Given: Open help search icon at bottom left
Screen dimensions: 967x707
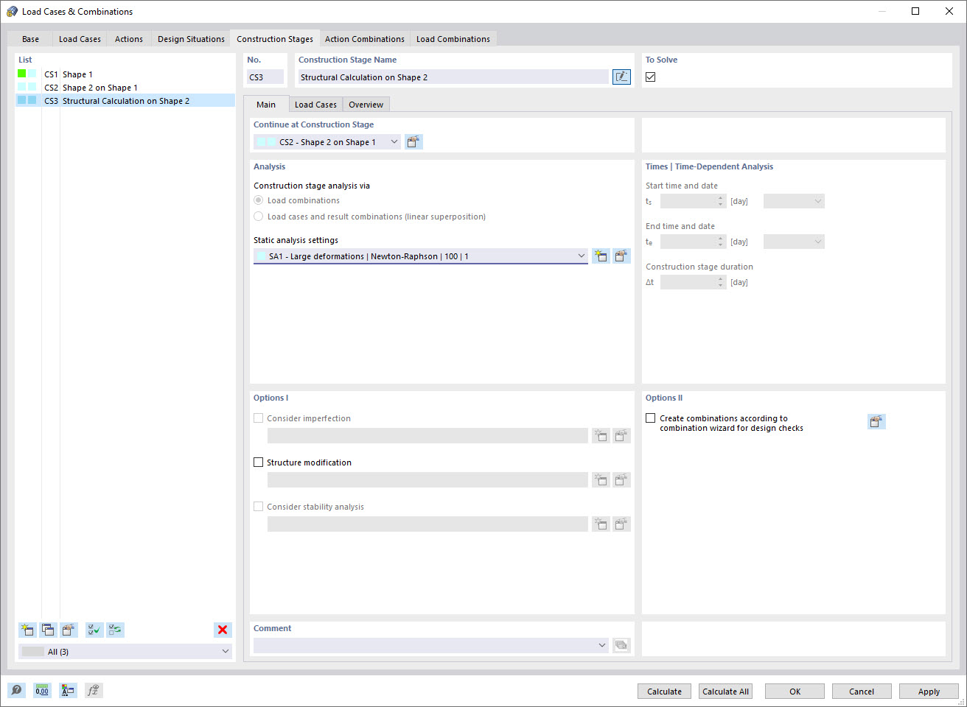Looking at the screenshot, I should point(16,690).
